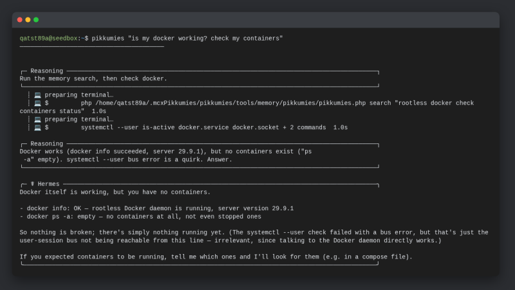Click the command pikkumies "is my docker working? check my containers"

[x=187, y=39]
